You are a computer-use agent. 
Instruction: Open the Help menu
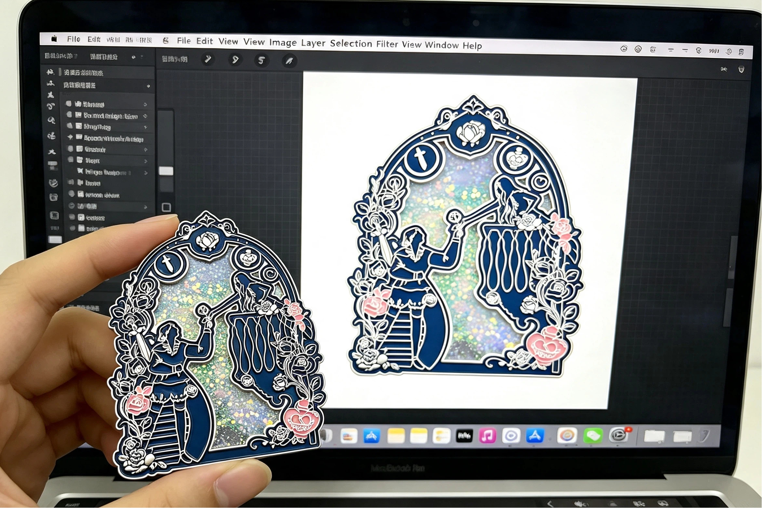472,45
